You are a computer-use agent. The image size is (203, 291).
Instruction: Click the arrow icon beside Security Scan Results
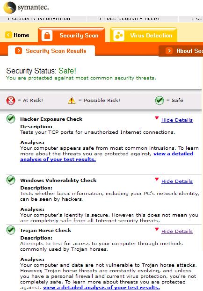pos(19,51)
